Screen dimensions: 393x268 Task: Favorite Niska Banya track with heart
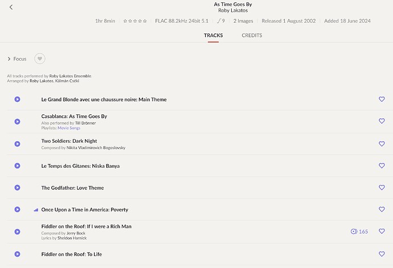[382, 166]
